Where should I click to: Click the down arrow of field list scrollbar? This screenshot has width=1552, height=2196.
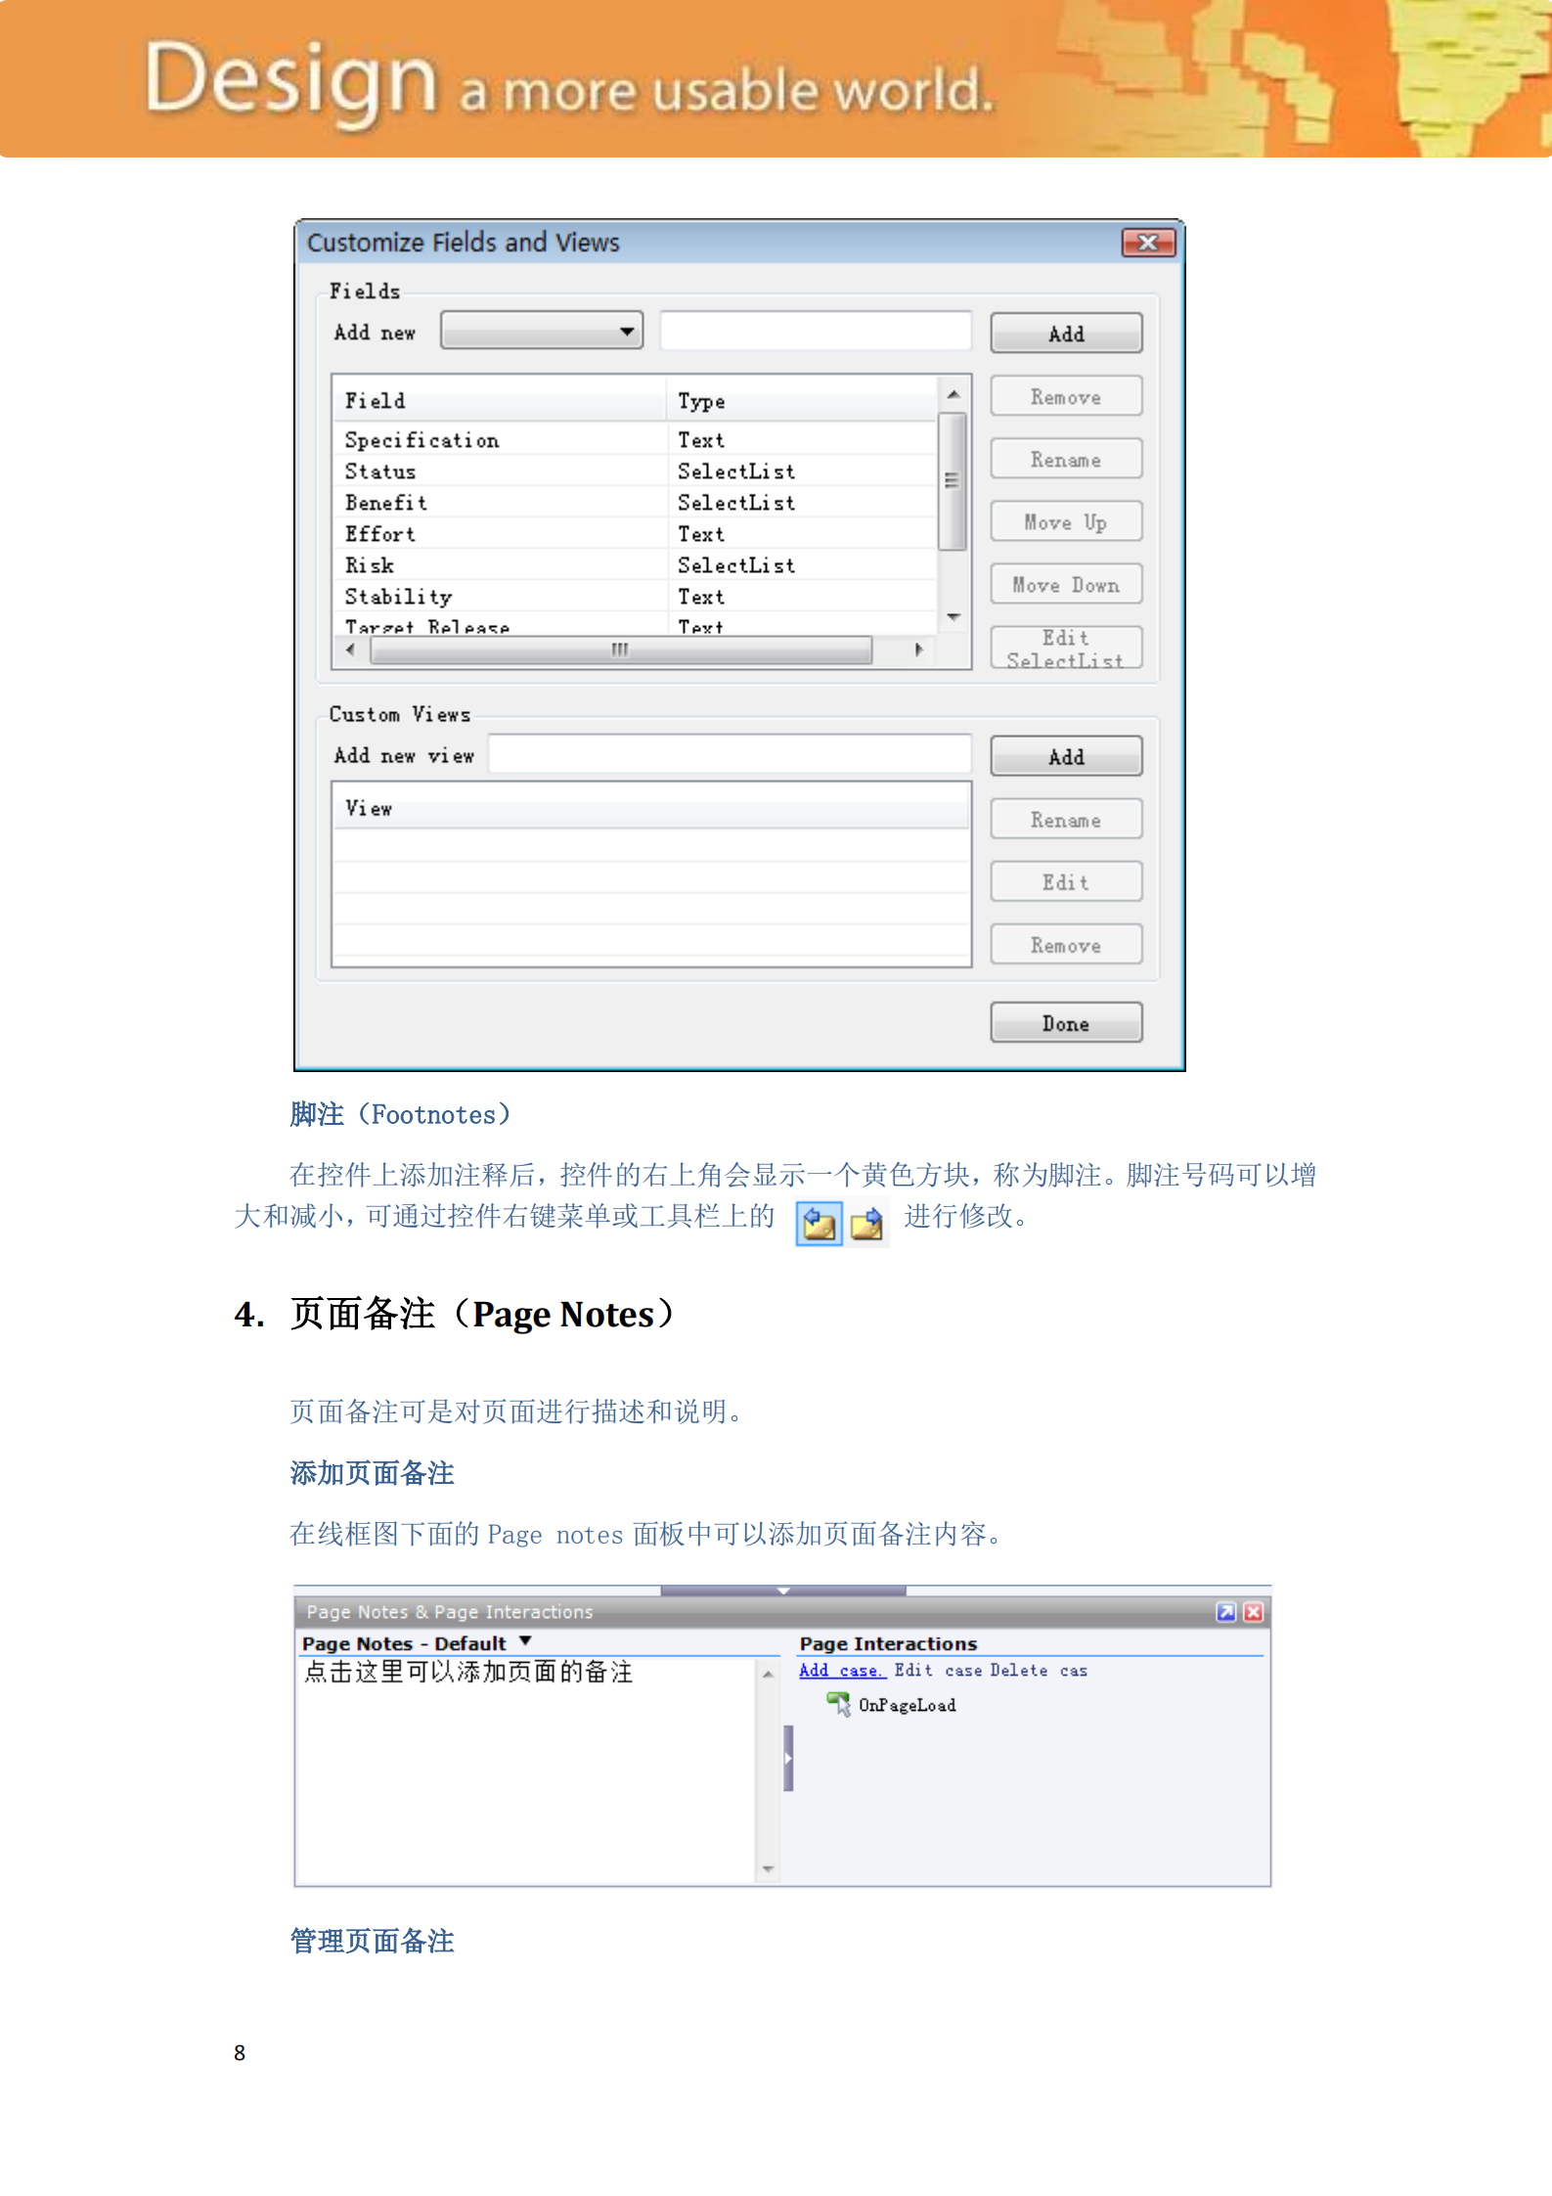(953, 617)
